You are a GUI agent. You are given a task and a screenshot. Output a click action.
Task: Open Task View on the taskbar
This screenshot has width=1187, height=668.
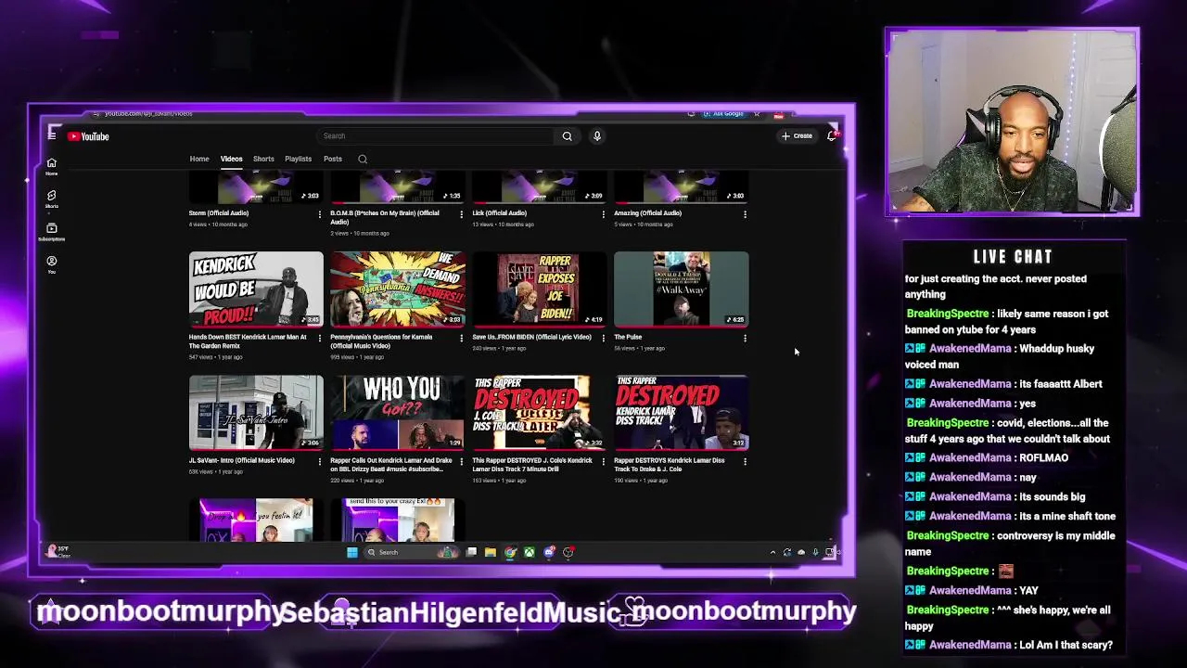click(471, 552)
